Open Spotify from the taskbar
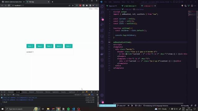The height and width of the screenshot is (111, 198). [x=68, y=109]
